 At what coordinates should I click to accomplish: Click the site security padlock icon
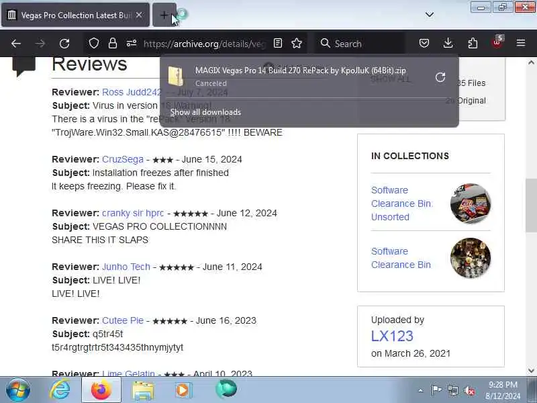click(113, 44)
